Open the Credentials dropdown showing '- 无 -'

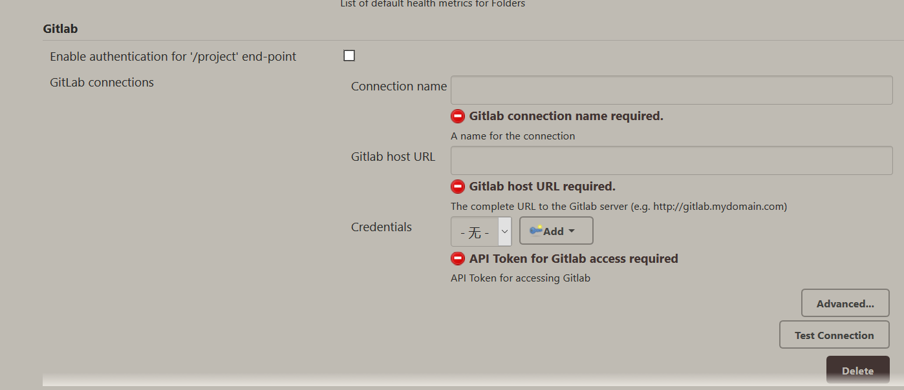coord(481,231)
